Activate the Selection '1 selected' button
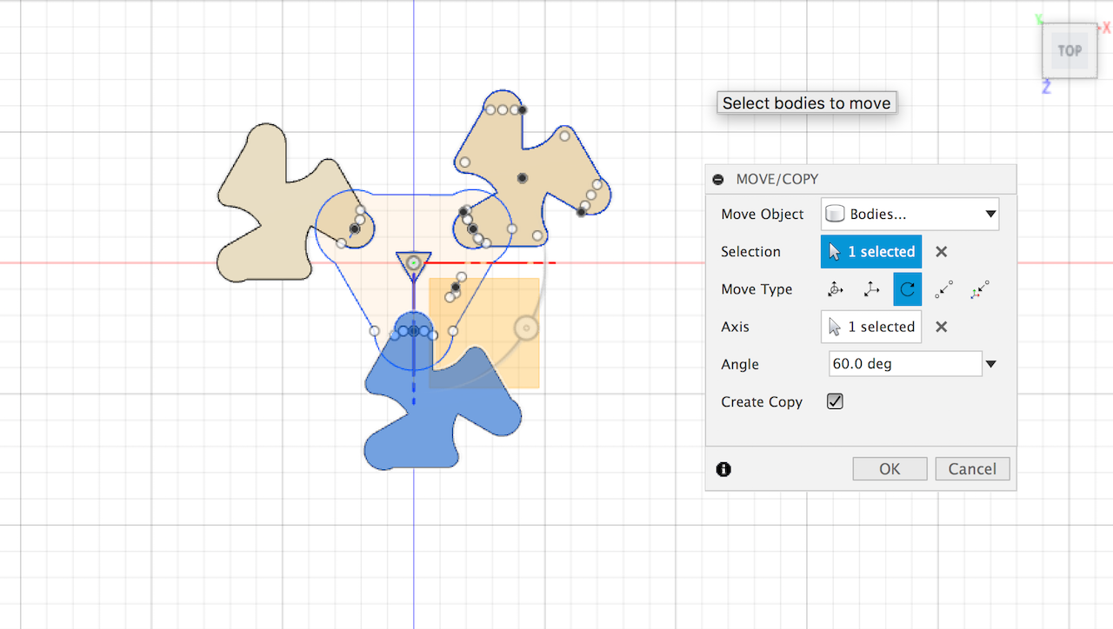1113x629 pixels. pyautogui.click(x=871, y=252)
